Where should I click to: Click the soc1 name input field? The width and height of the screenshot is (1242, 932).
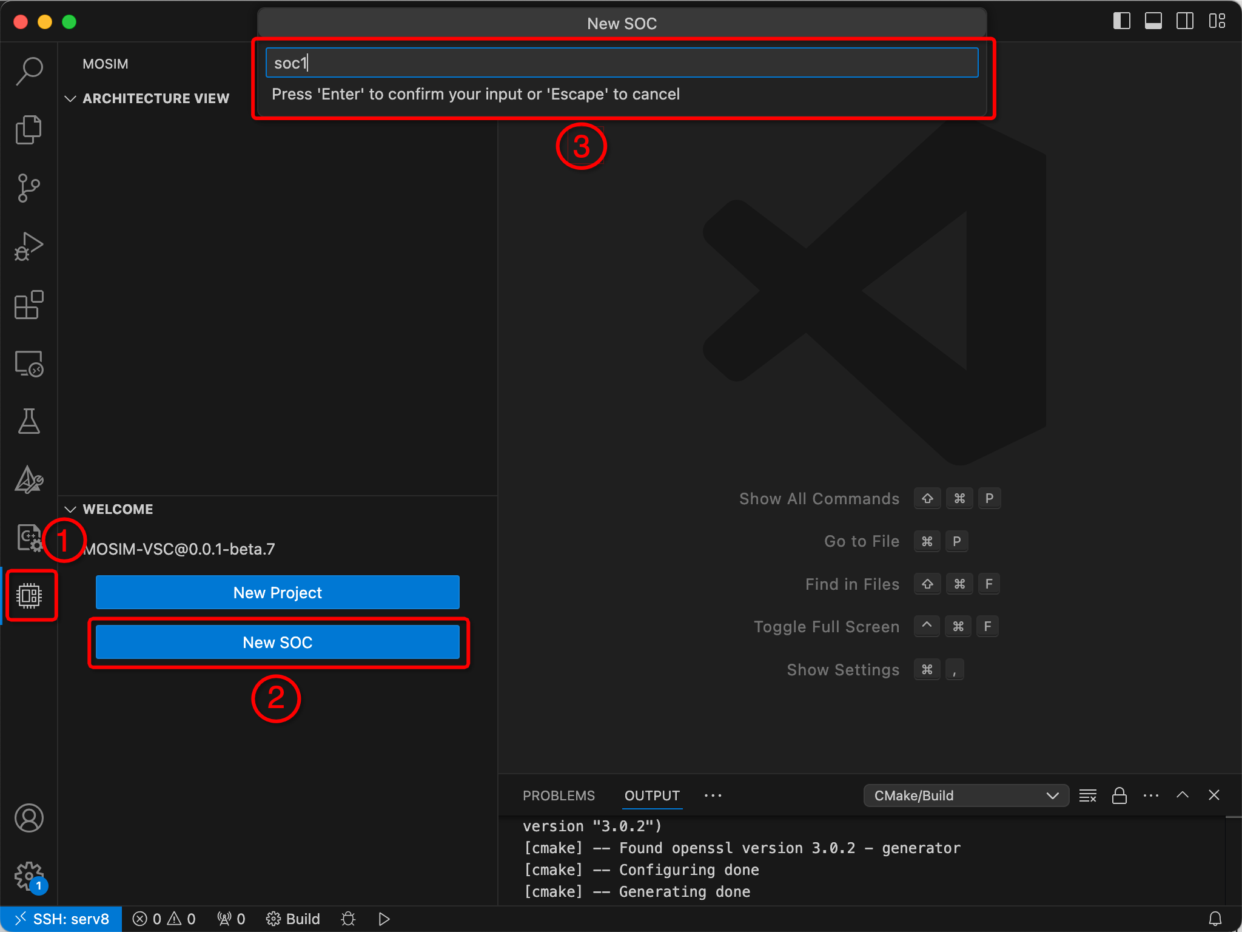[x=622, y=62]
